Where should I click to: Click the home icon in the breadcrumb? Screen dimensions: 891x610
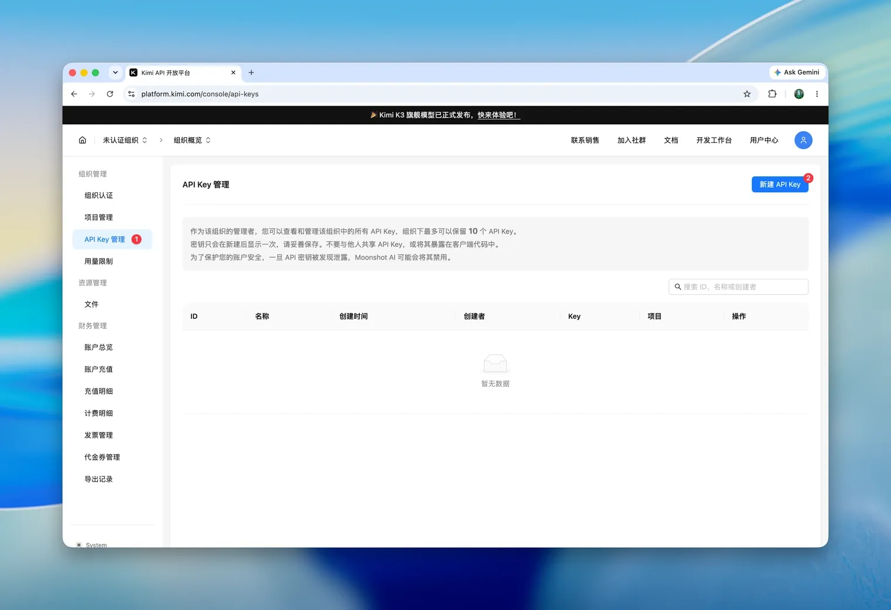pyautogui.click(x=83, y=140)
